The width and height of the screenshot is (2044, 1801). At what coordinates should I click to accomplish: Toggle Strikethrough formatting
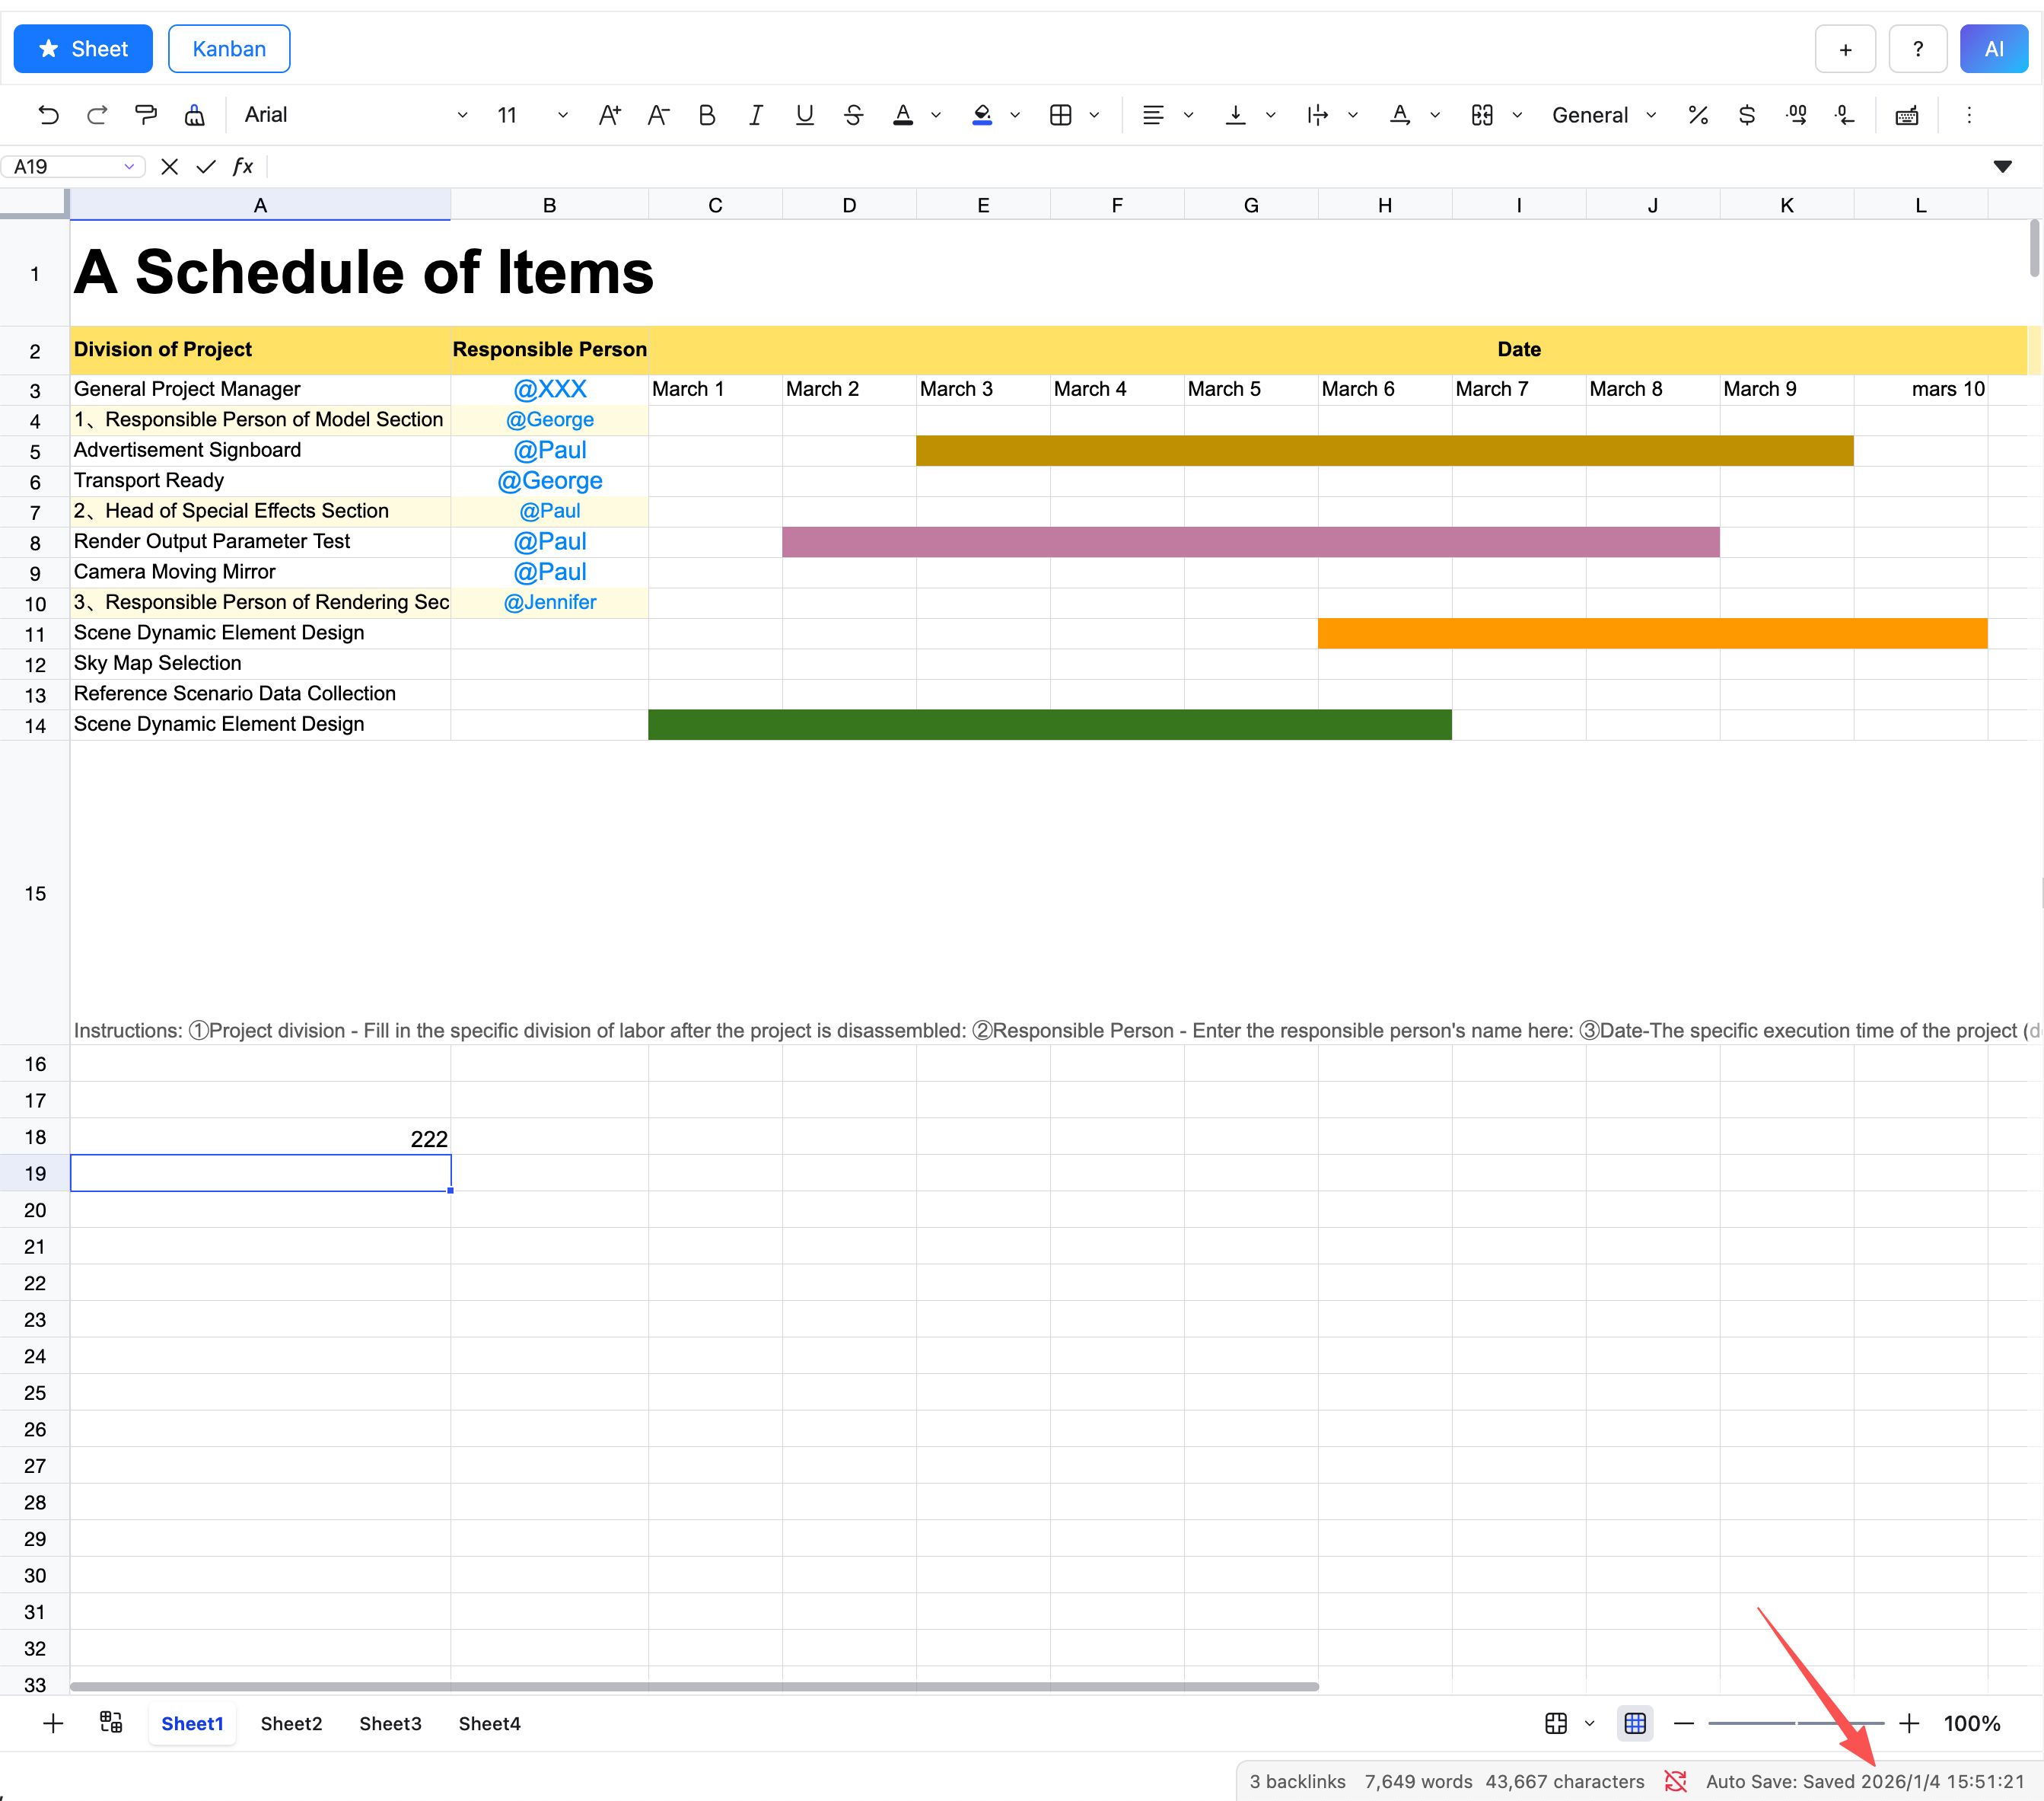coord(853,115)
